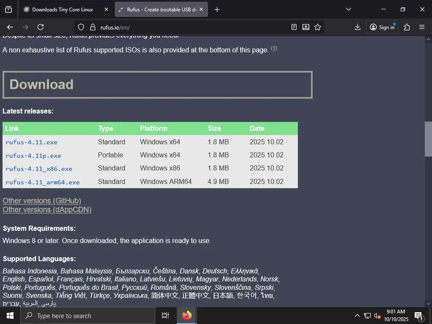Click the Download section heading

42,84
